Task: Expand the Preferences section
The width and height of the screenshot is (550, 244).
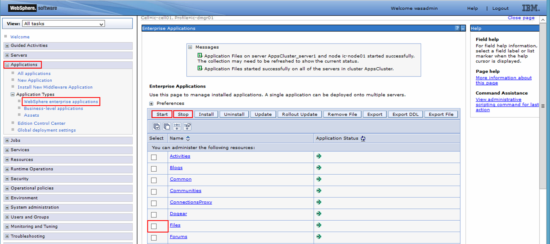Action: coord(151,104)
